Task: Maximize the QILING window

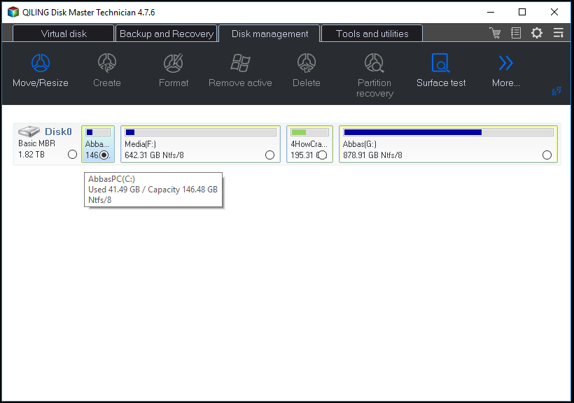Action: (522, 12)
